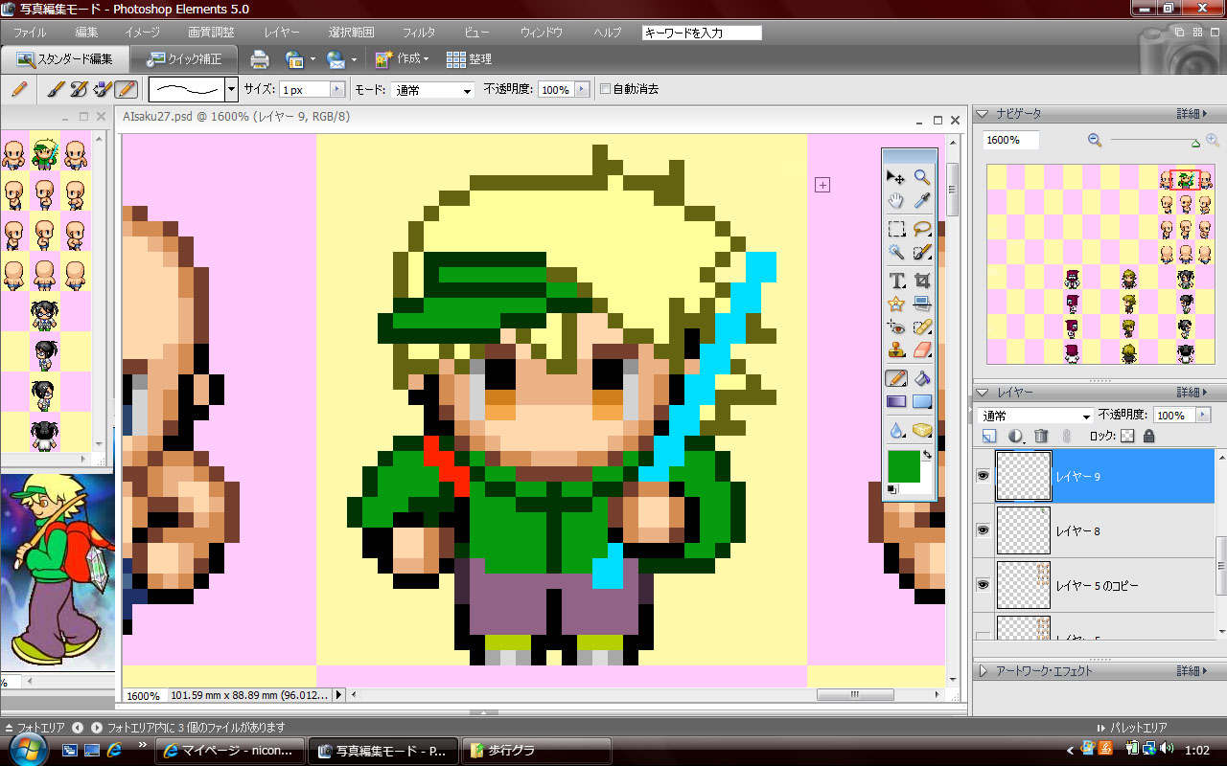
Task: Select the Lasso tool
Action: point(922,229)
